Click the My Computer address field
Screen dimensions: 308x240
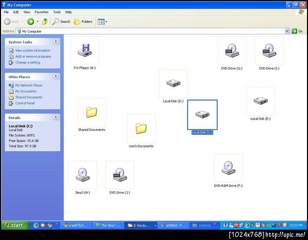(150, 31)
